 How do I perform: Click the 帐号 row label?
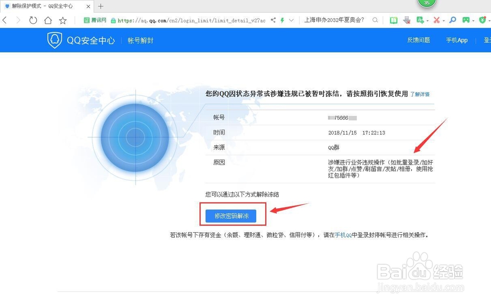[x=219, y=117]
